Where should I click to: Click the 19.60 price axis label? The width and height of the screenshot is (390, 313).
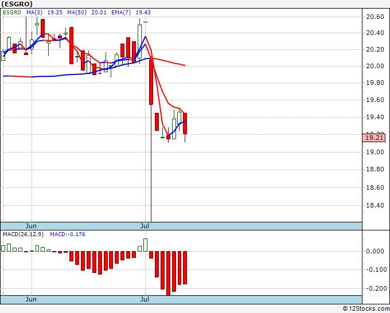pos(375,100)
